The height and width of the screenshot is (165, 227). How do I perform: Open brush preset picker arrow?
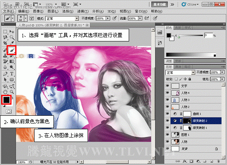click(25, 18)
